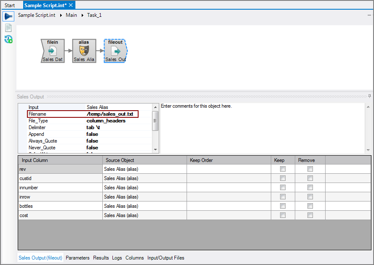
Task: Select the run taskflow icon in left sidebar
Action: [x=8, y=16]
